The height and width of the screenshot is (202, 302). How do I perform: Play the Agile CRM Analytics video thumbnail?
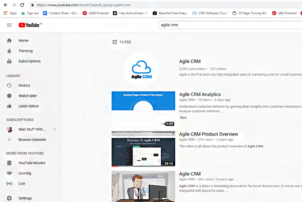coord(143,109)
